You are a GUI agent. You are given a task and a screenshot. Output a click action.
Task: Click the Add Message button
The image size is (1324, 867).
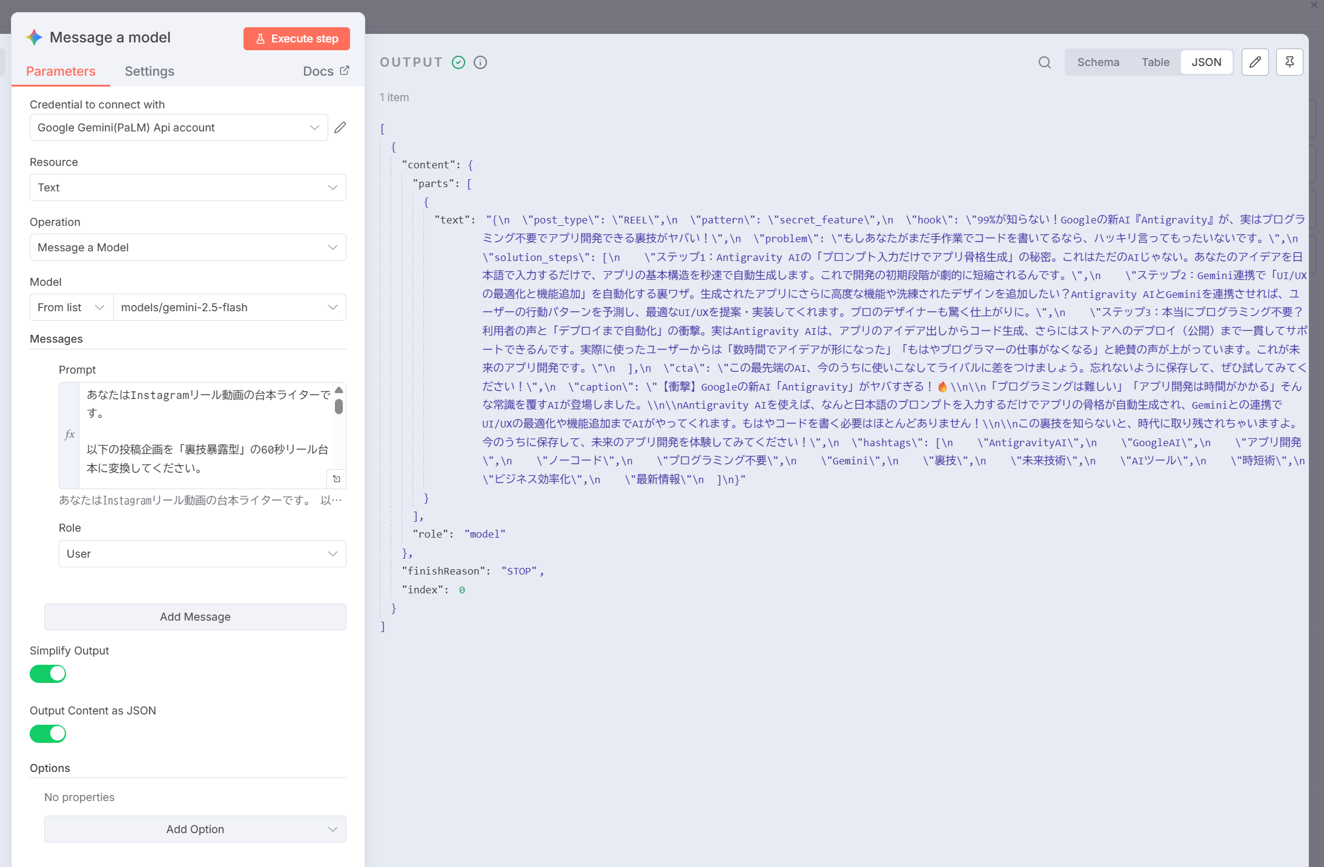pos(195,616)
